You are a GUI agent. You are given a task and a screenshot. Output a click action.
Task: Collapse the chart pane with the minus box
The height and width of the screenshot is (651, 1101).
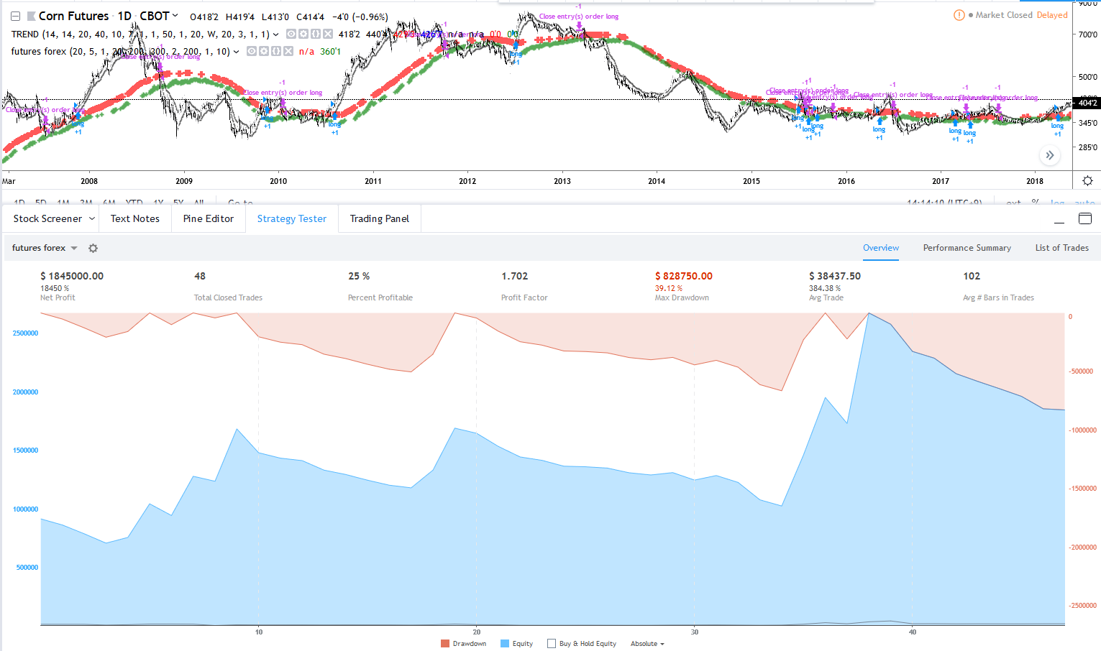point(15,16)
